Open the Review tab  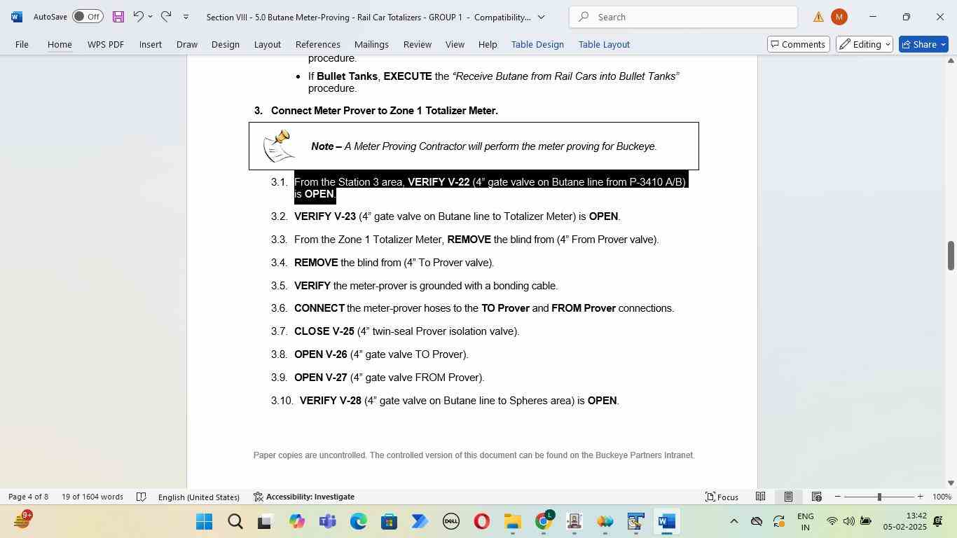418,44
